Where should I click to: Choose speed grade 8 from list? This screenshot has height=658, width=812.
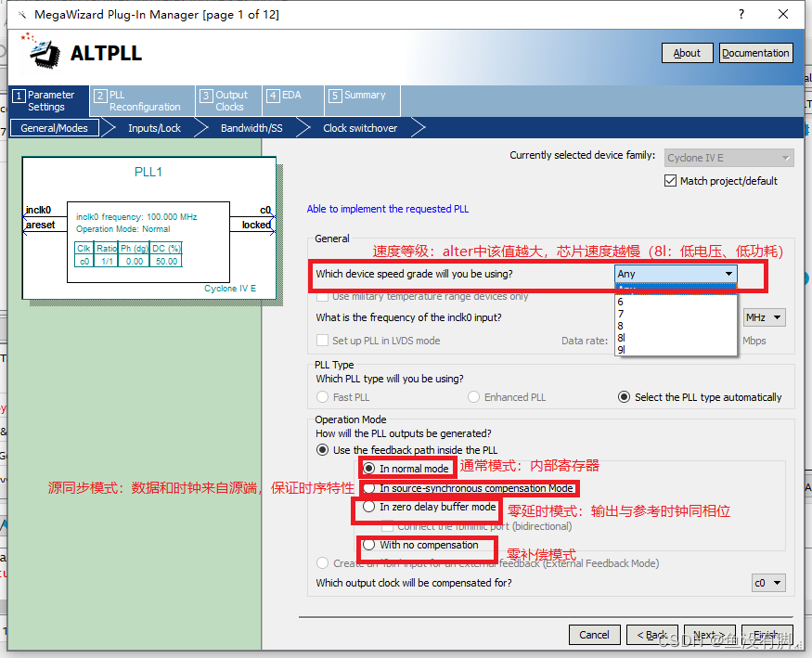click(676, 326)
